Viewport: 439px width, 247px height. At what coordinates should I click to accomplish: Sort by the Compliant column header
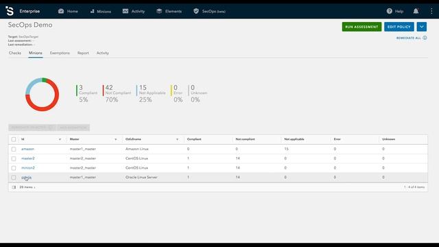(x=194, y=139)
